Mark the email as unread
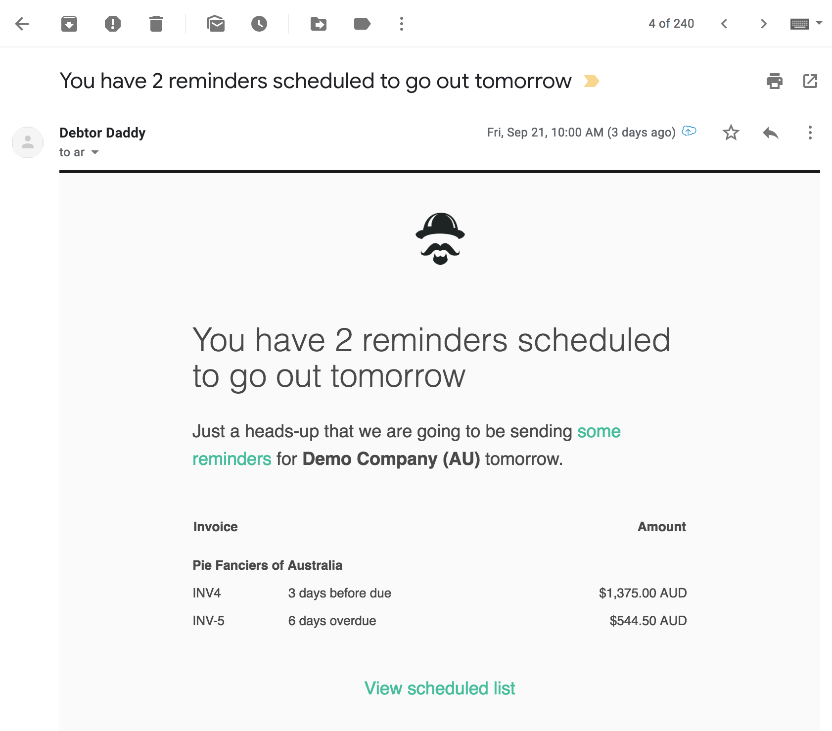Viewport: 832px width, 731px height. pos(217,23)
